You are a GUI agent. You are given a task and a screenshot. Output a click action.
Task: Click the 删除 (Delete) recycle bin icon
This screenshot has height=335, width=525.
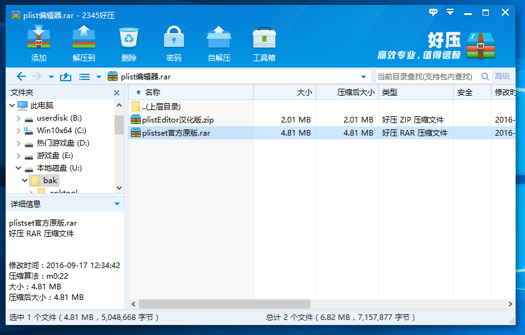(x=129, y=39)
